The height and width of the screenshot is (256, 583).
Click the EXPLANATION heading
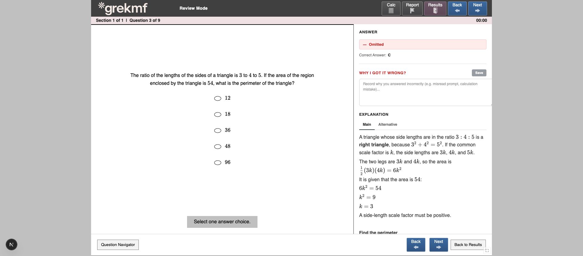(373, 115)
